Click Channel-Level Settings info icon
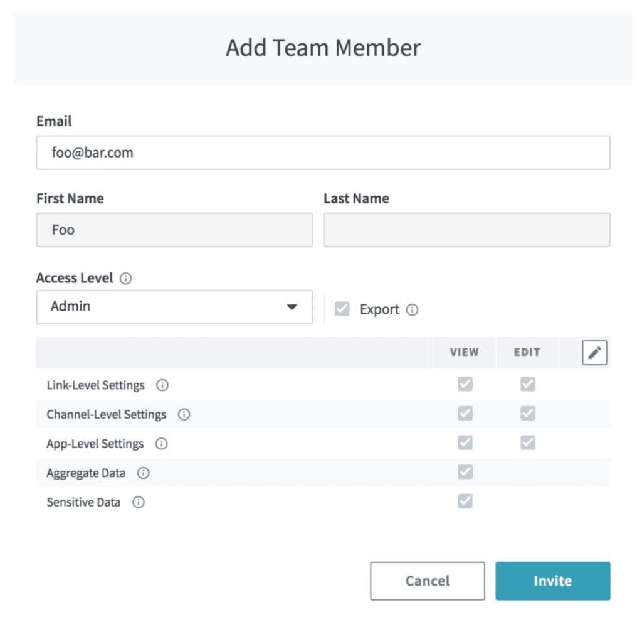 184,415
